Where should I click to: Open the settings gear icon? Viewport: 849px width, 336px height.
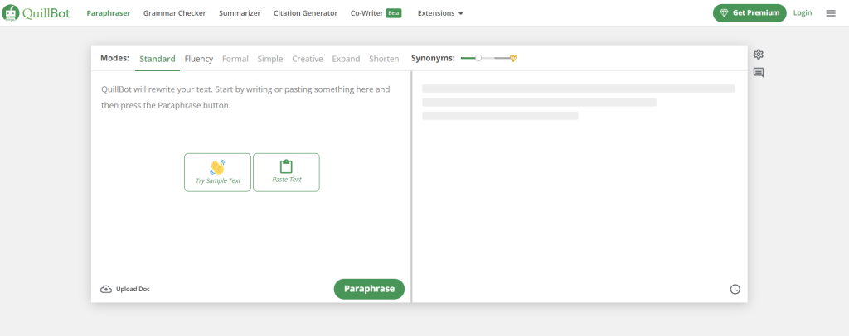pos(758,54)
